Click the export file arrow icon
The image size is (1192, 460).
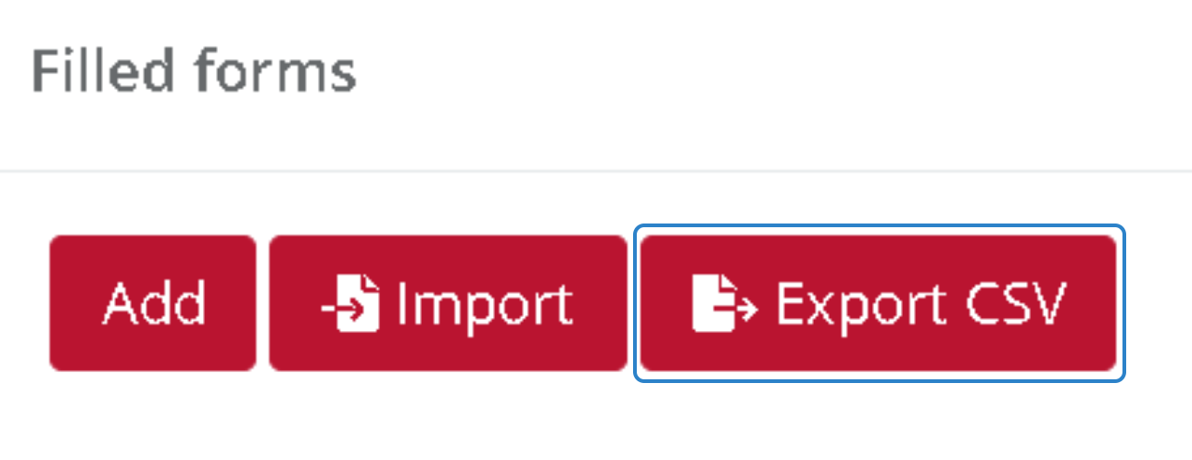tap(725, 303)
